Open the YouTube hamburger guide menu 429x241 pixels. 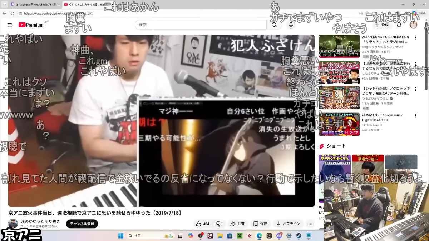pyautogui.click(x=10, y=25)
